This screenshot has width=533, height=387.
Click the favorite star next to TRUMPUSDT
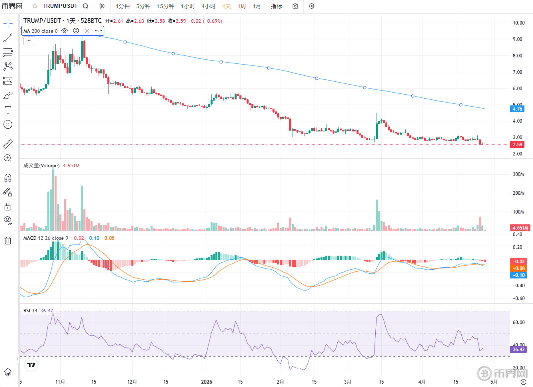click(x=35, y=6)
